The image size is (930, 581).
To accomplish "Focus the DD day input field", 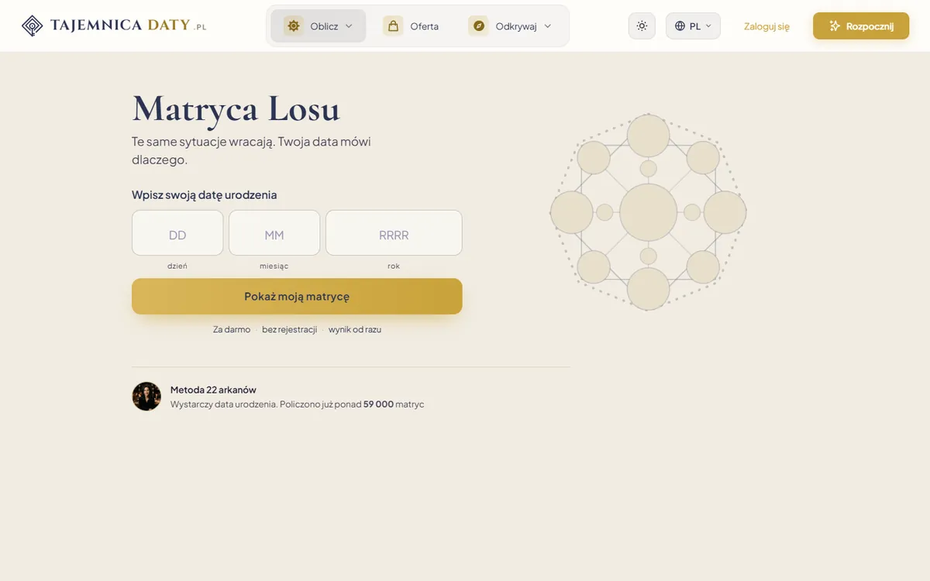I will click(177, 232).
